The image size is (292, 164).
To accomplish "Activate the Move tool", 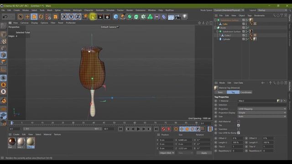I will tap(27, 17).
